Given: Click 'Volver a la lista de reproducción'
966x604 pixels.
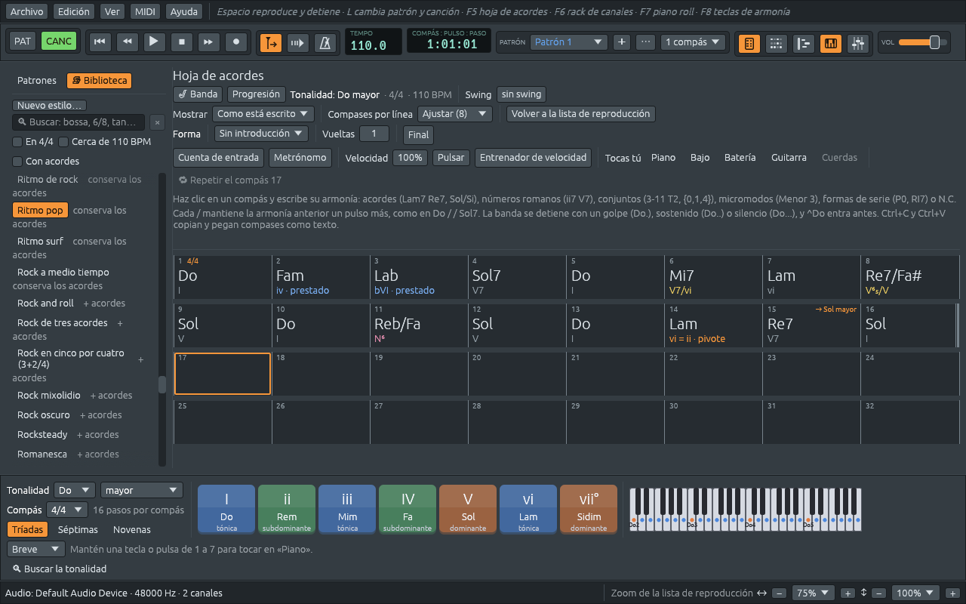Looking at the screenshot, I should click(581, 114).
